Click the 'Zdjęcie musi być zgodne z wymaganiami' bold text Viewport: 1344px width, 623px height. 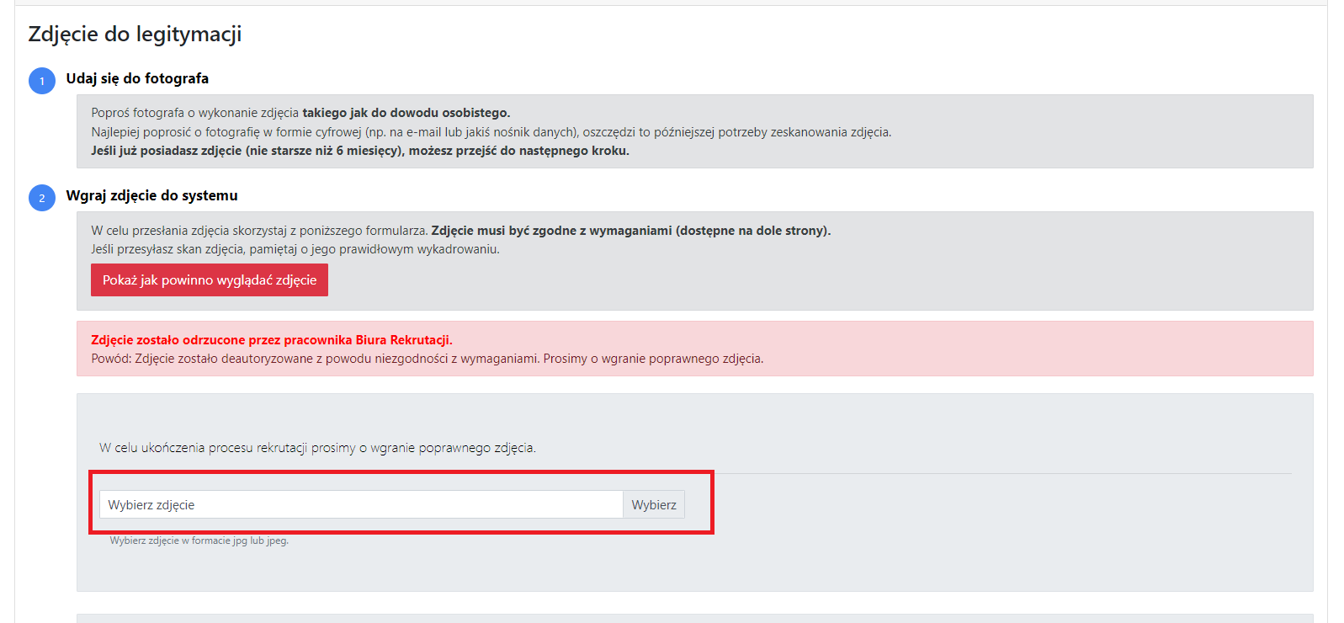(x=631, y=231)
